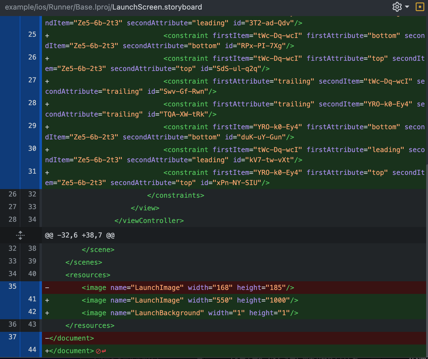428x359 pixels.
Task: Click the hunk header @@ -32,6 +38,7 @@
Action: 80,235
